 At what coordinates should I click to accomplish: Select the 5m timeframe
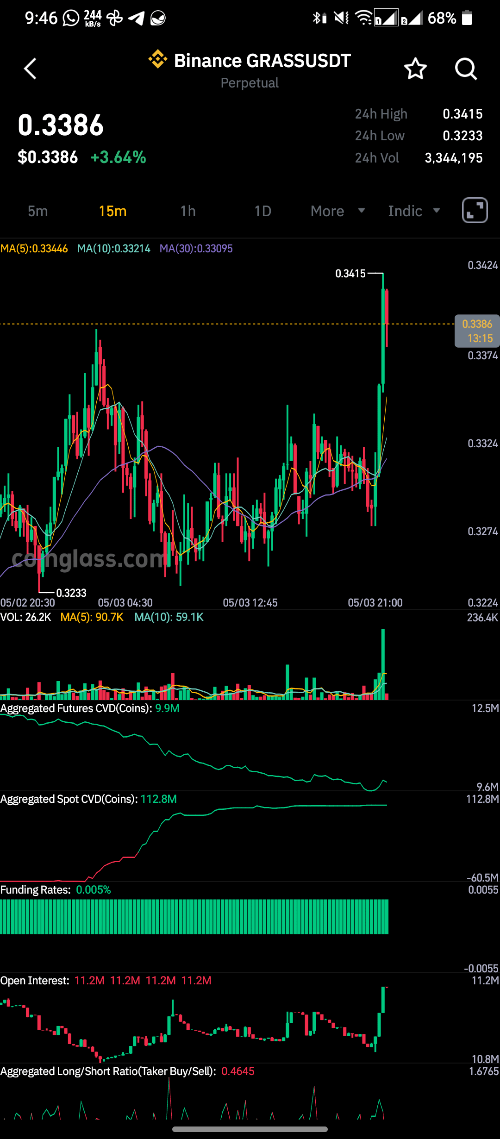click(38, 211)
